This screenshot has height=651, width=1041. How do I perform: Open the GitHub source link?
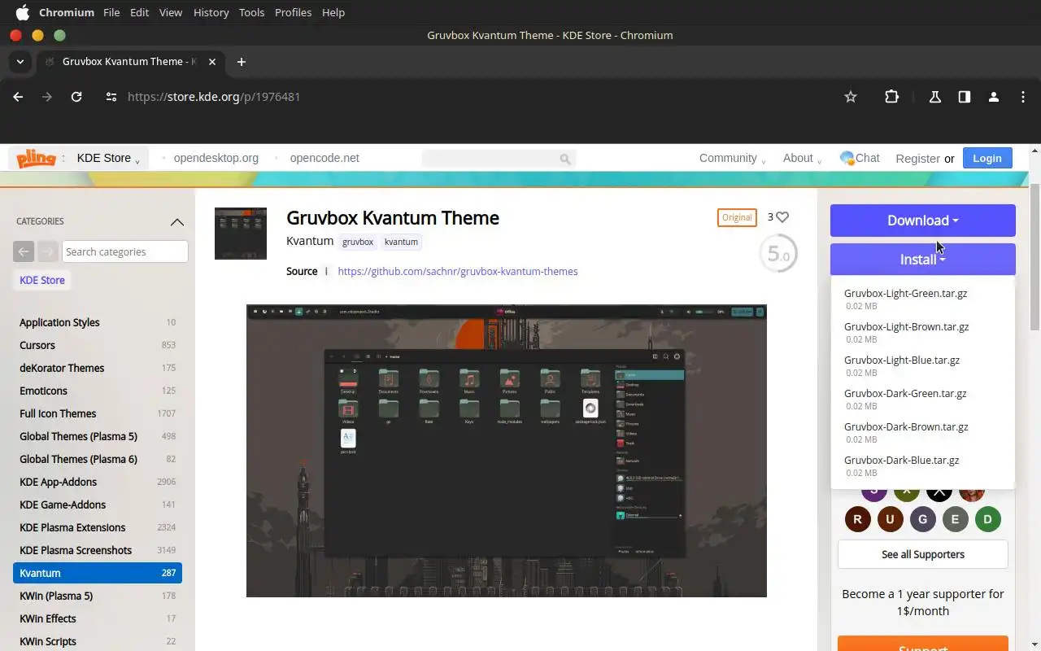(458, 271)
